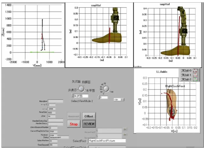The height and width of the screenshot is (148, 204).
Task: Click the プロット0 legend label
Action: [186, 71]
